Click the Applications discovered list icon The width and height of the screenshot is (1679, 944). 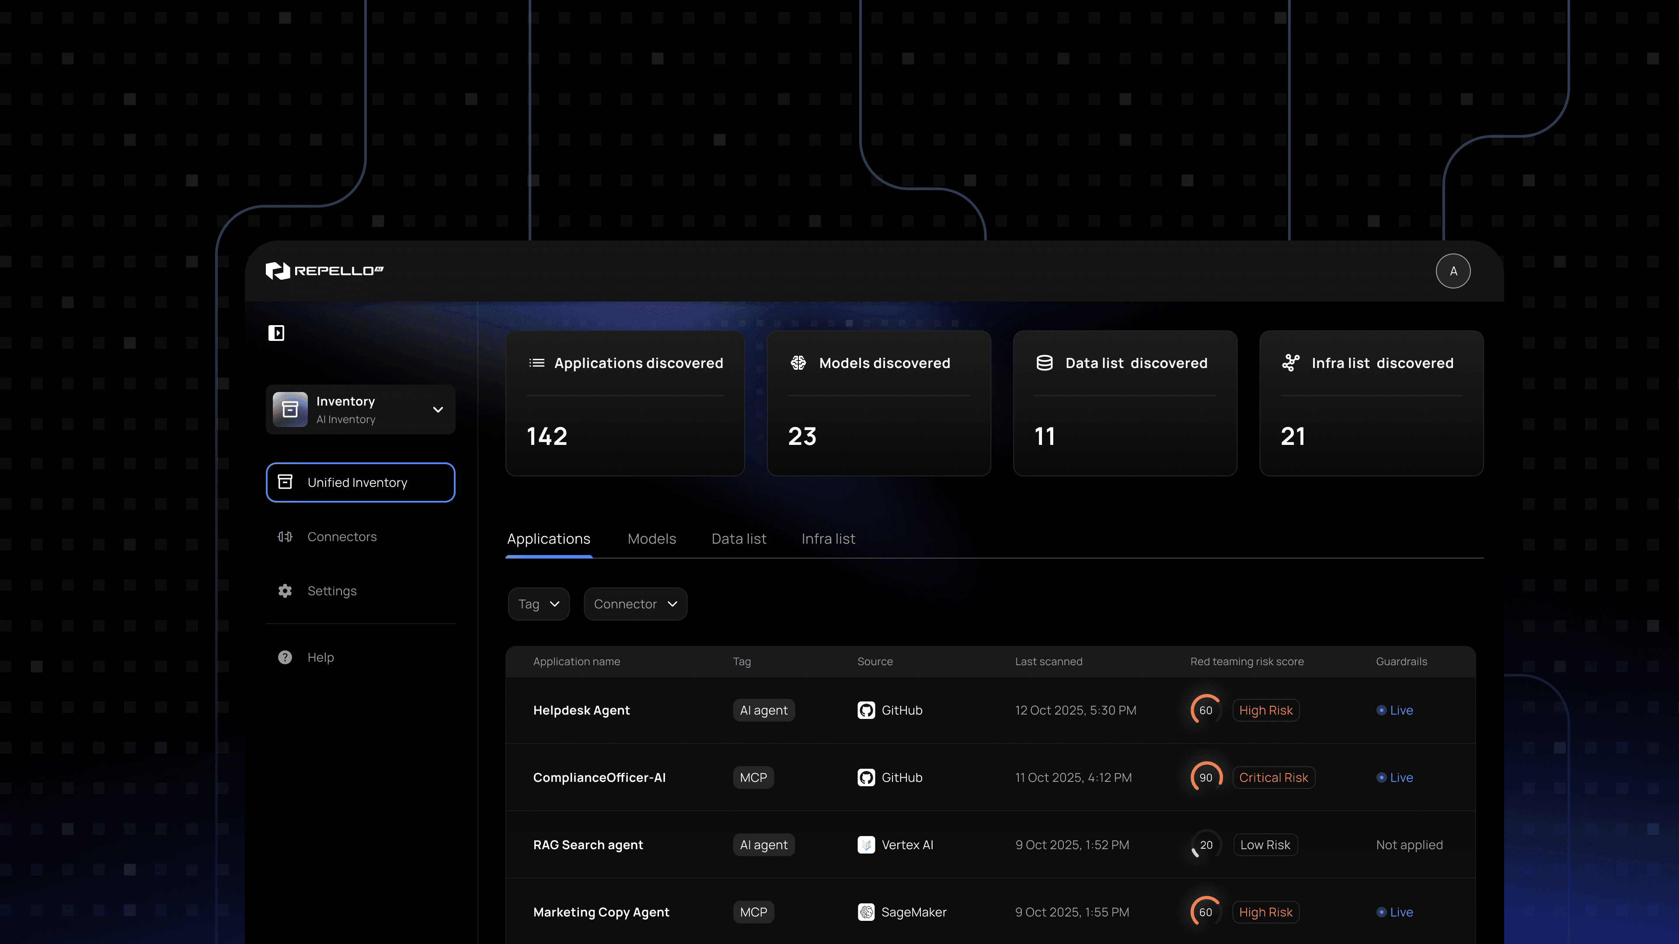tap(537, 363)
